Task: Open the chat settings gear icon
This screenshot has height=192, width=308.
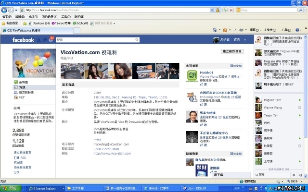Action: click(294, 175)
